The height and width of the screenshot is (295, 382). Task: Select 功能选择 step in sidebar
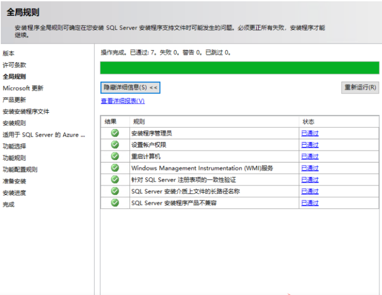pos(14,146)
